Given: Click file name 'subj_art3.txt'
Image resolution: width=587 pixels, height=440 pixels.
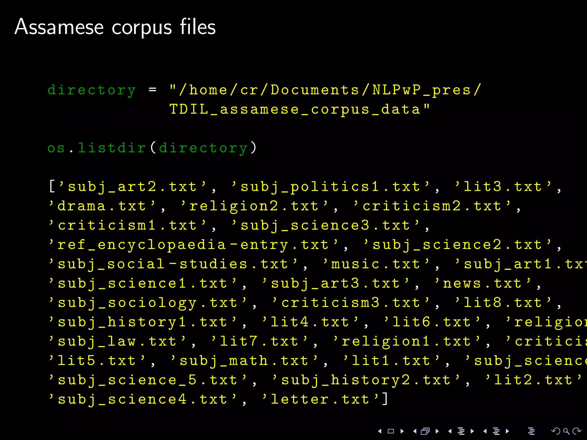Looking at the screenshot, I should [335, 284].
